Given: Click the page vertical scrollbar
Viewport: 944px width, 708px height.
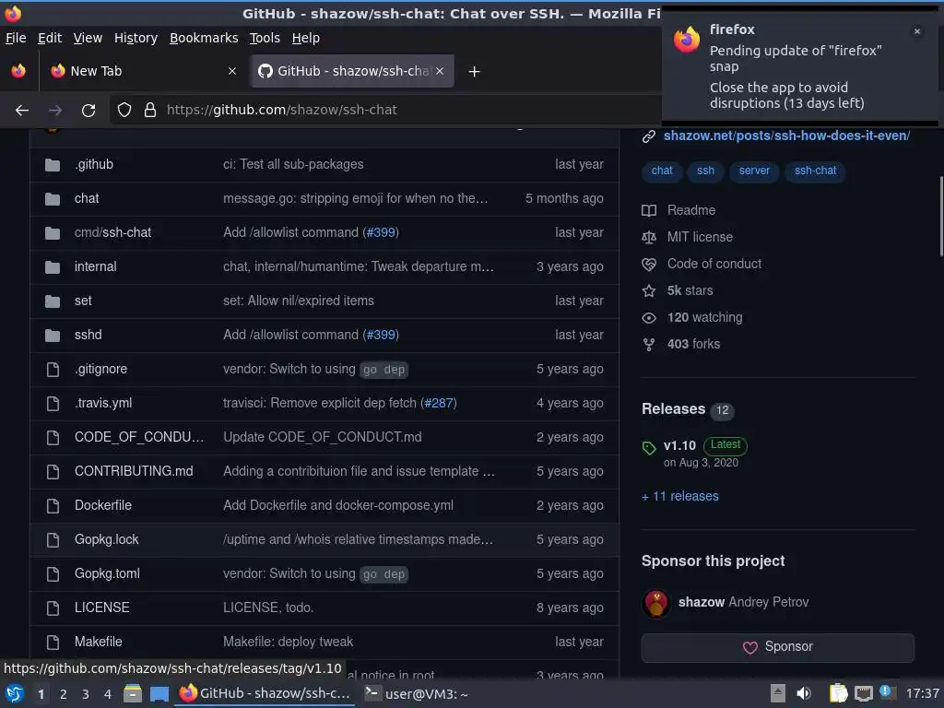Looking at the screenshot, I should point(940,217).
